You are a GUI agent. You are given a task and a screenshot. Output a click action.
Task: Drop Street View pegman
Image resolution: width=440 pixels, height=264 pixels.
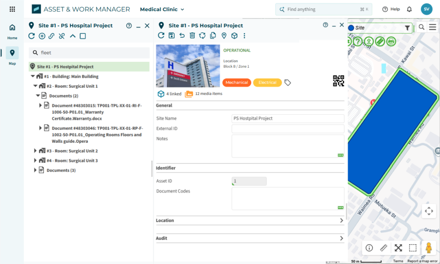[428, 248]
